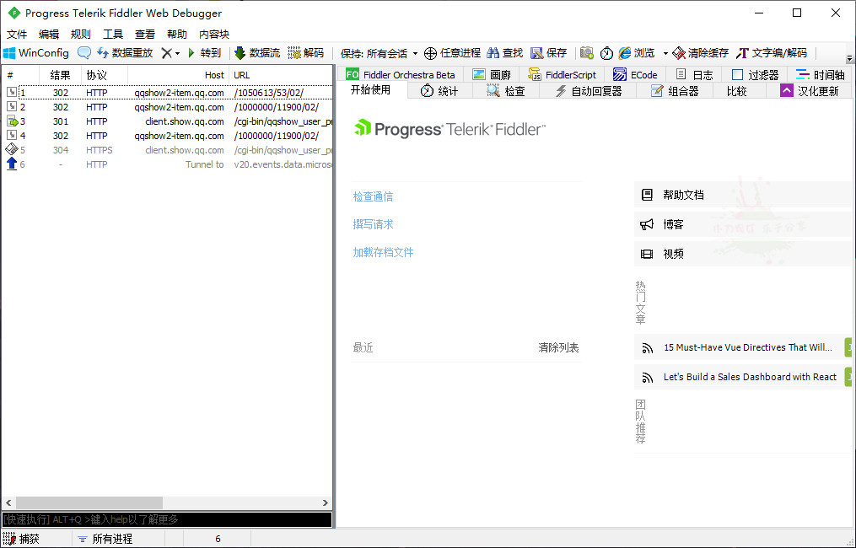Viewport: 856px width, 548px height.
Task: Switch to the 画廊 tab
Action: coord(492,75)
